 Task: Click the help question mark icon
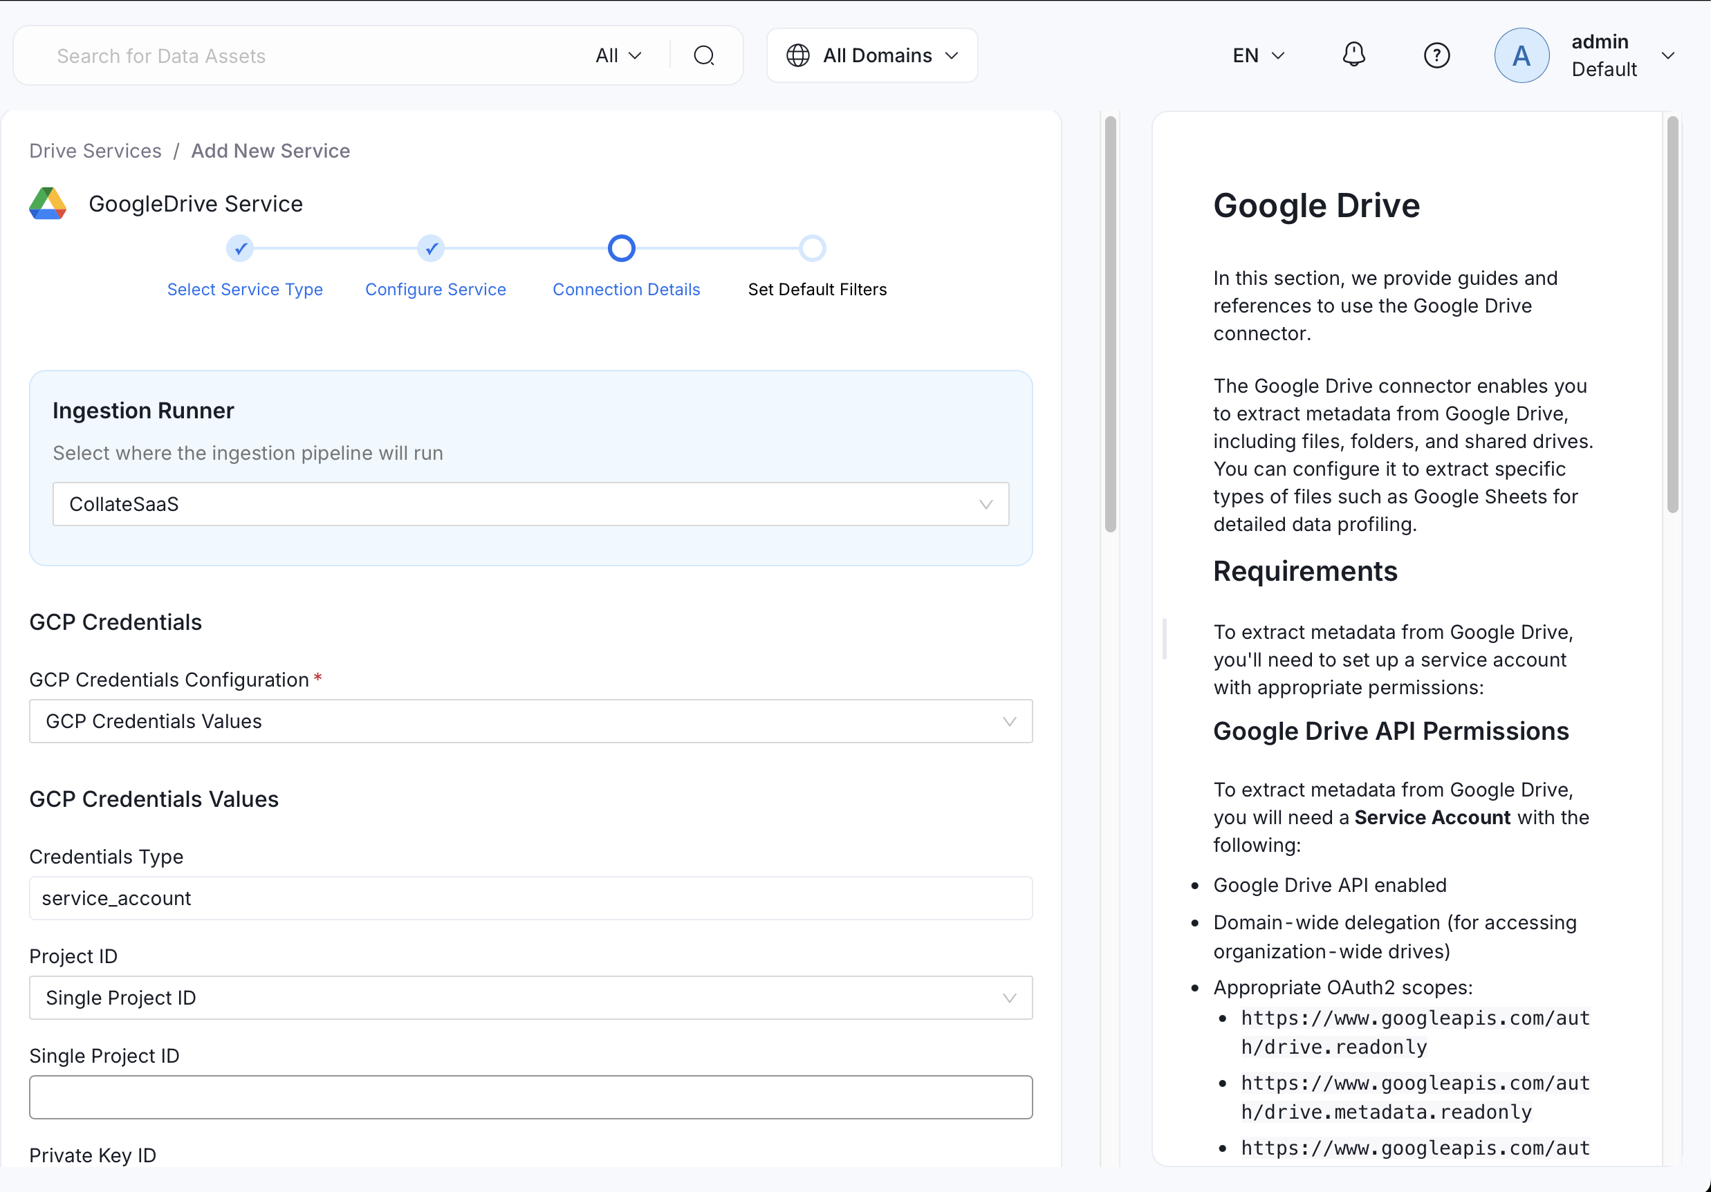pos(1436,55)
